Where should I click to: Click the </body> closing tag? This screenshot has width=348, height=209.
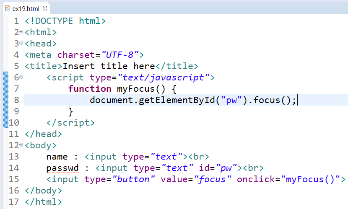(44, 191)
